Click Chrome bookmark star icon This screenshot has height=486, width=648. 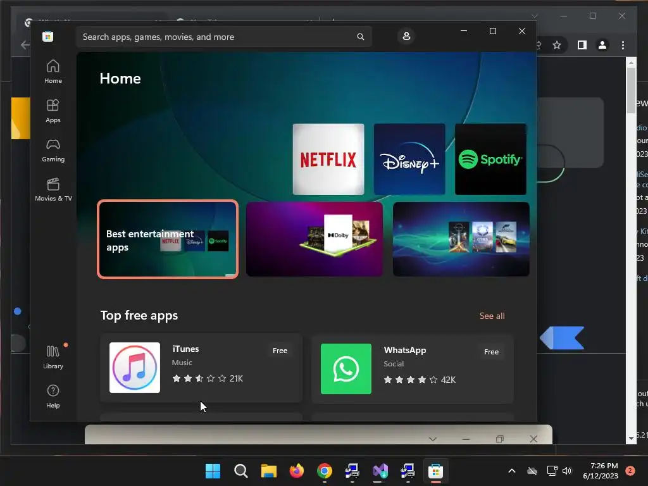coord(557,45)
